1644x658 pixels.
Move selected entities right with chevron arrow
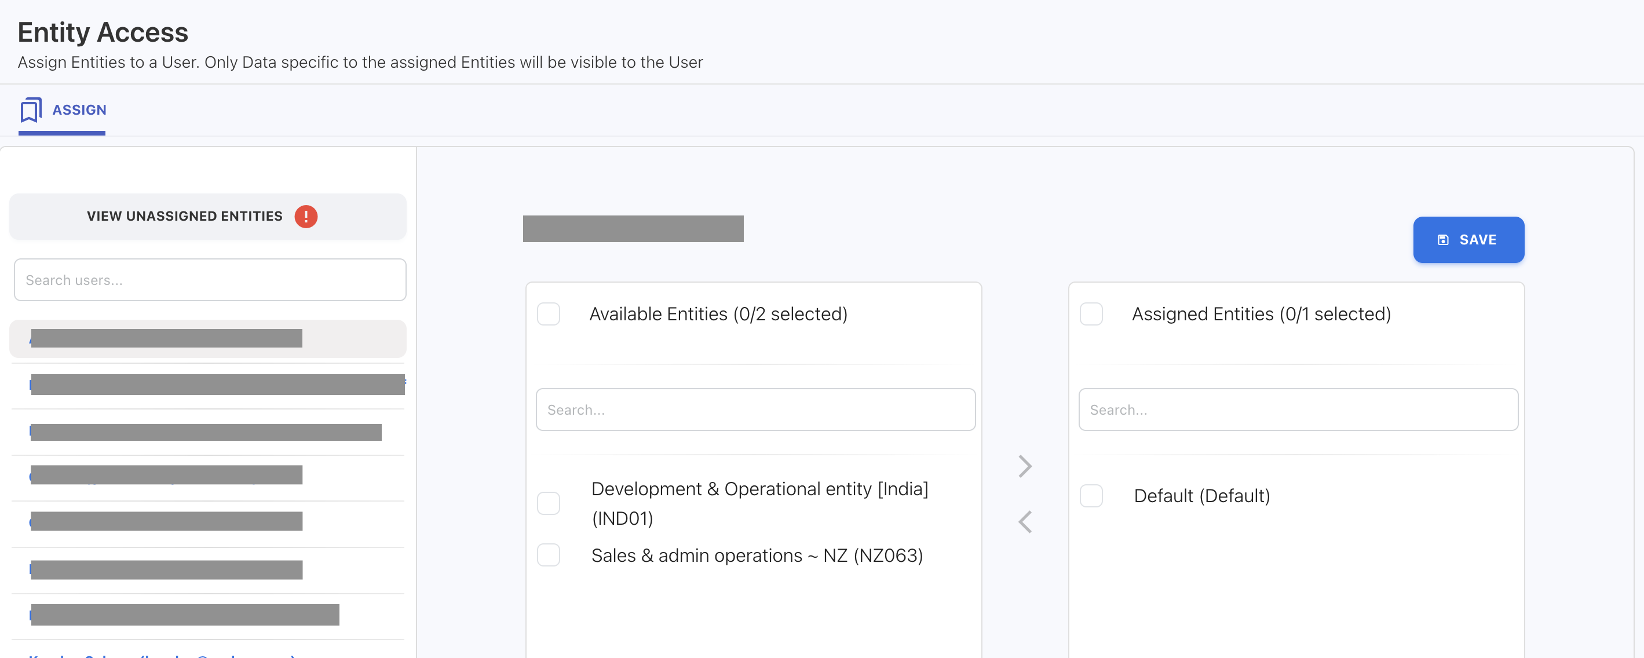[1024, 466]
